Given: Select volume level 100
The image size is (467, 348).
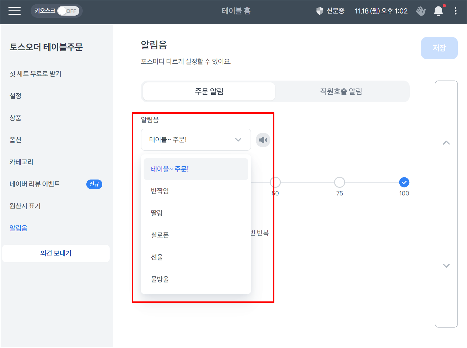Looking at the screenshot, I should (404, 182).
